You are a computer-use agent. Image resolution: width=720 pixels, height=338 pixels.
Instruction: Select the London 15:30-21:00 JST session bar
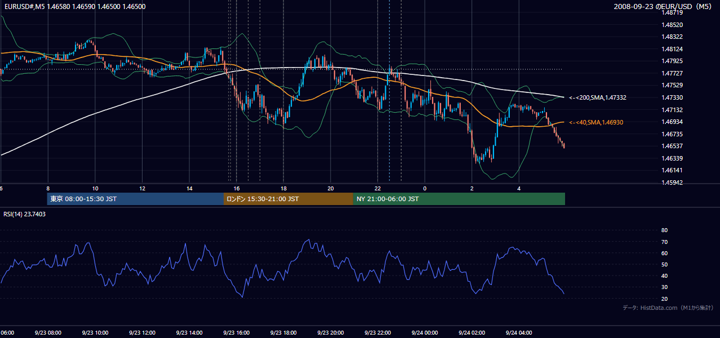[x=288, y=199]
